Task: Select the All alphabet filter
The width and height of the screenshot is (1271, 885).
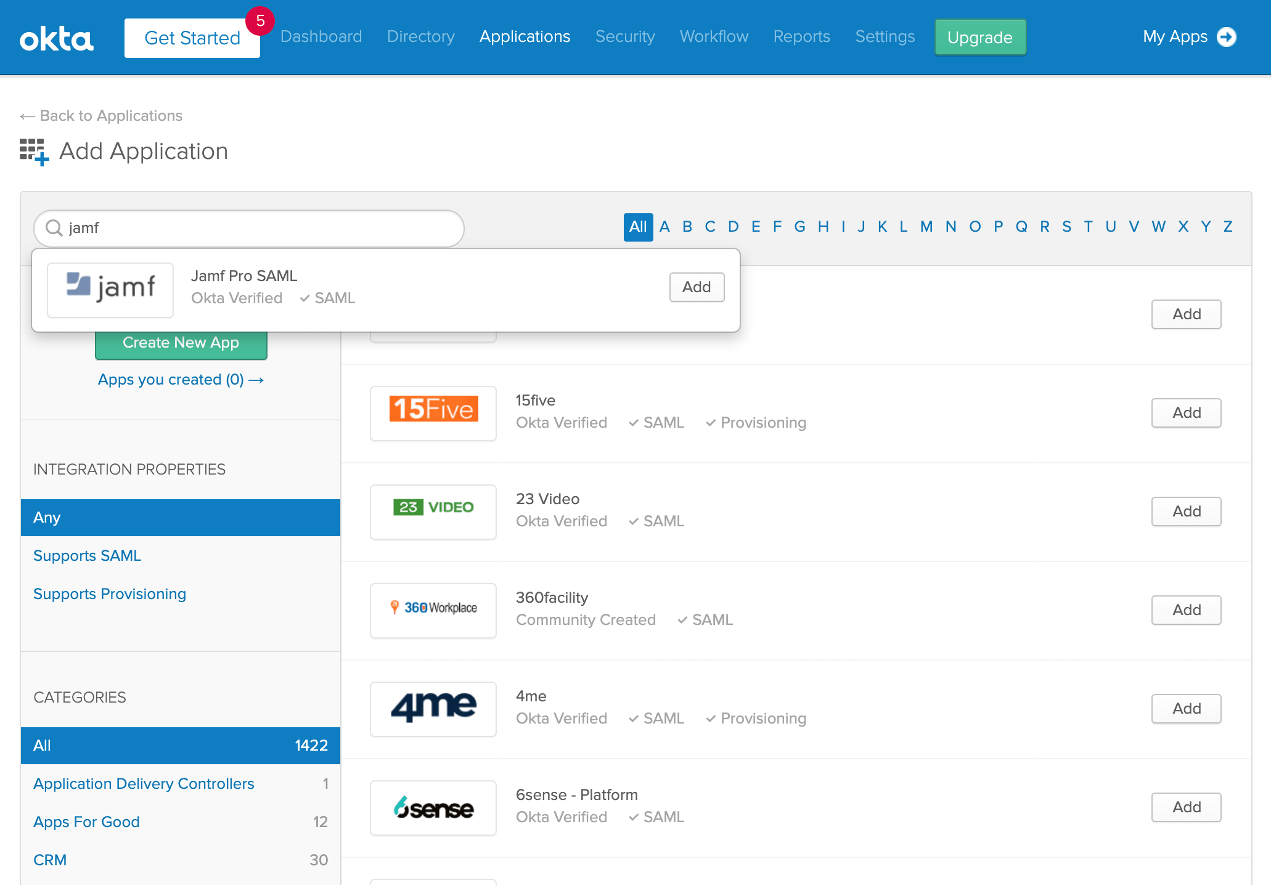Action: (x=638, y=227)
